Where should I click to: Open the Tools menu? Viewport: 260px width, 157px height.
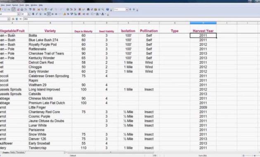[22, 5]
